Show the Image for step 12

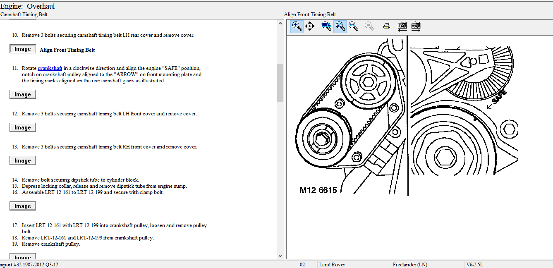tap(23, 128)
